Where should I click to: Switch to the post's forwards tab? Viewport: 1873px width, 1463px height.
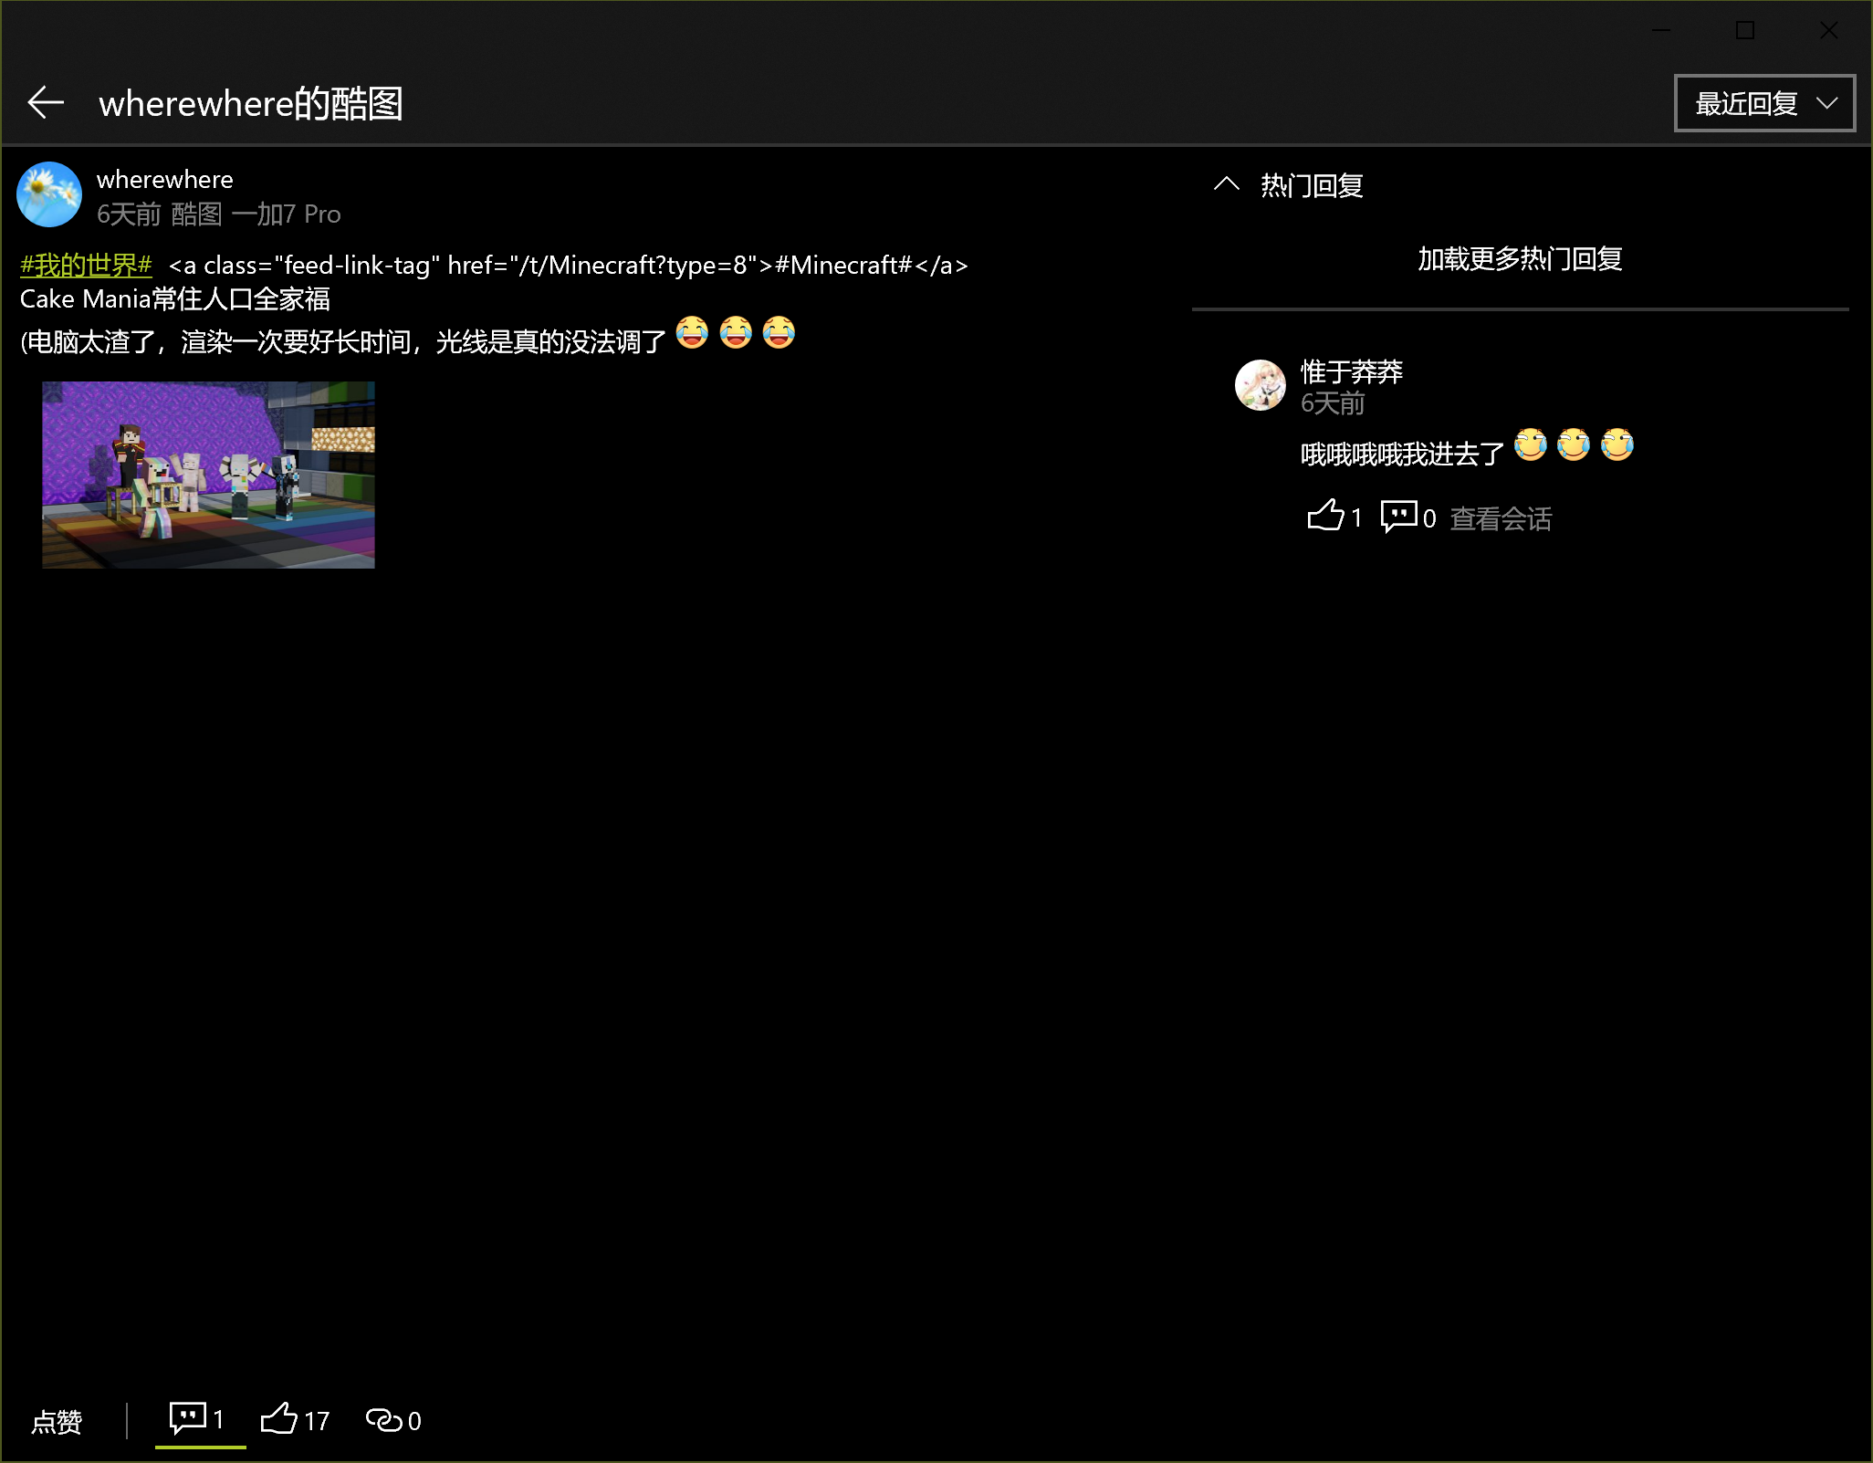[393, 1420]
